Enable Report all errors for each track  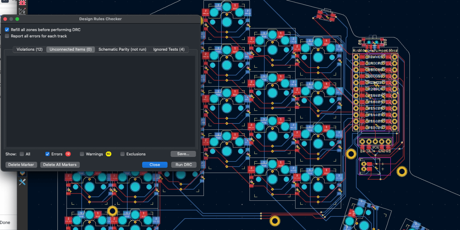(x=7, y=36)
